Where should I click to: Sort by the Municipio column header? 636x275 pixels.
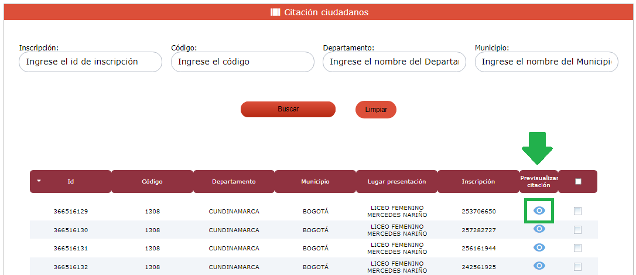(315, 182)
